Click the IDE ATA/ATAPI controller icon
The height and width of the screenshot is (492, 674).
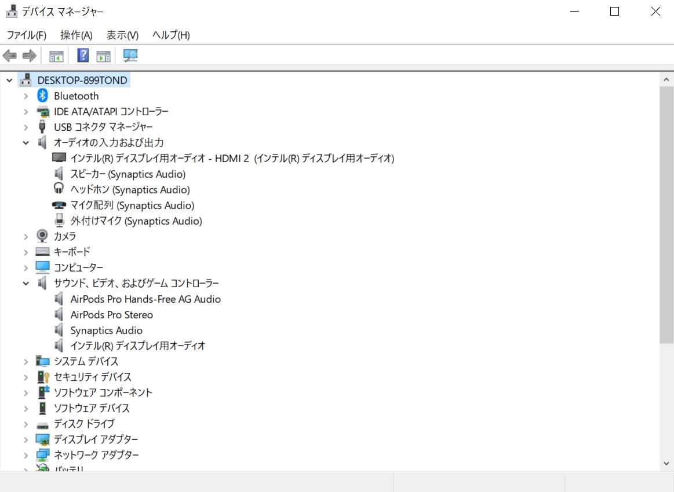click(x=42, y=112)
